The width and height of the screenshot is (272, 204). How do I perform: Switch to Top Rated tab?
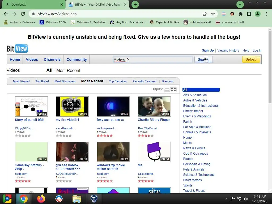pyautogui.click(x=42, y=81)
